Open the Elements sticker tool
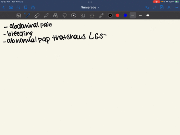180x135 pixels. (73, 15)
